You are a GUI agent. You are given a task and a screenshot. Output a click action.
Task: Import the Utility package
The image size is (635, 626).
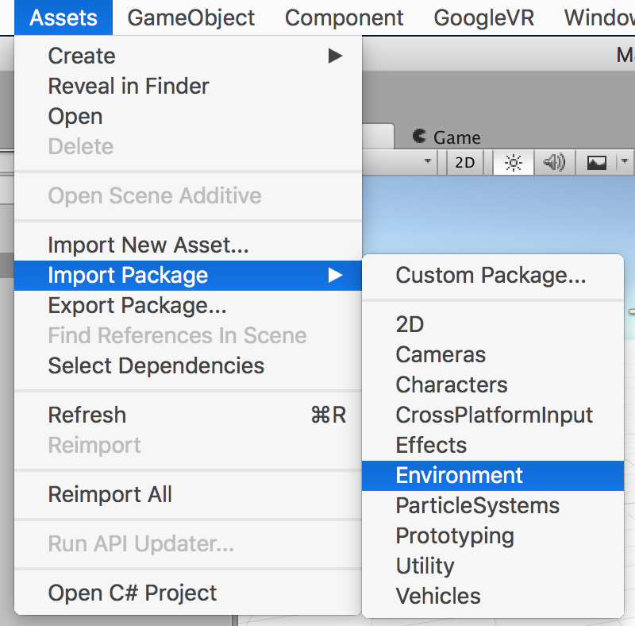coord(493,566)
